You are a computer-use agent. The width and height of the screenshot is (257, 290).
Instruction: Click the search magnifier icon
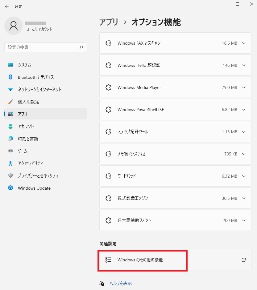point(81,47)
